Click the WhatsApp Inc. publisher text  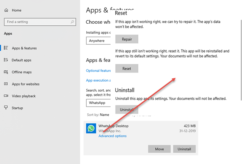point(110,131)
